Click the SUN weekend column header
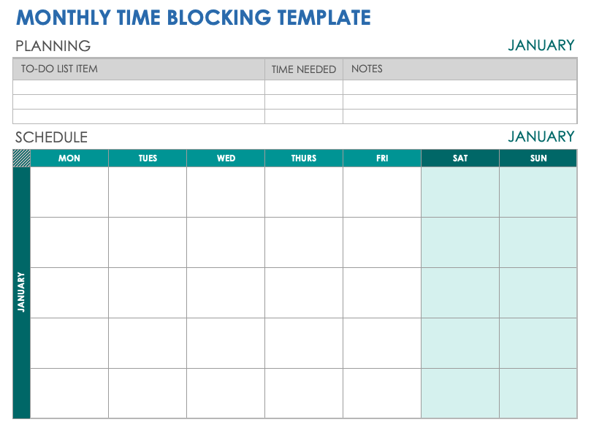 (538, 158)
